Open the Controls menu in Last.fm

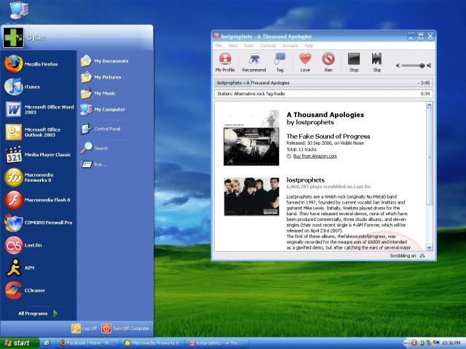pos(268,46)
